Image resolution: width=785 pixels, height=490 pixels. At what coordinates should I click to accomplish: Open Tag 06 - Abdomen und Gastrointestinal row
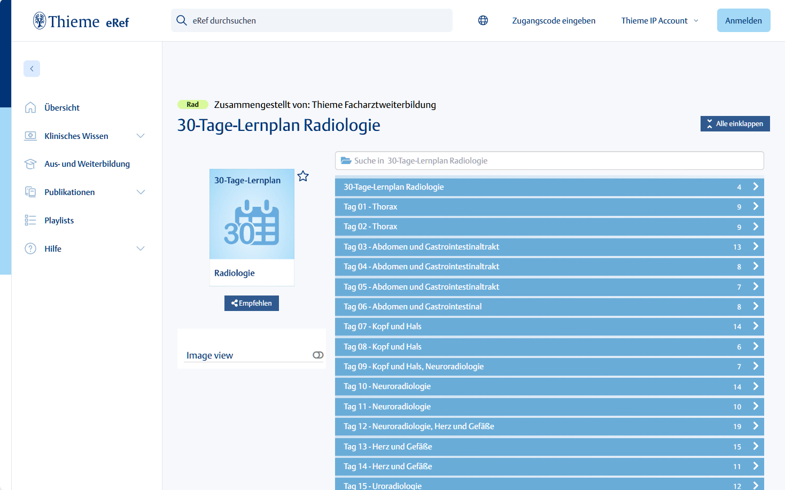tap(549, 306)
